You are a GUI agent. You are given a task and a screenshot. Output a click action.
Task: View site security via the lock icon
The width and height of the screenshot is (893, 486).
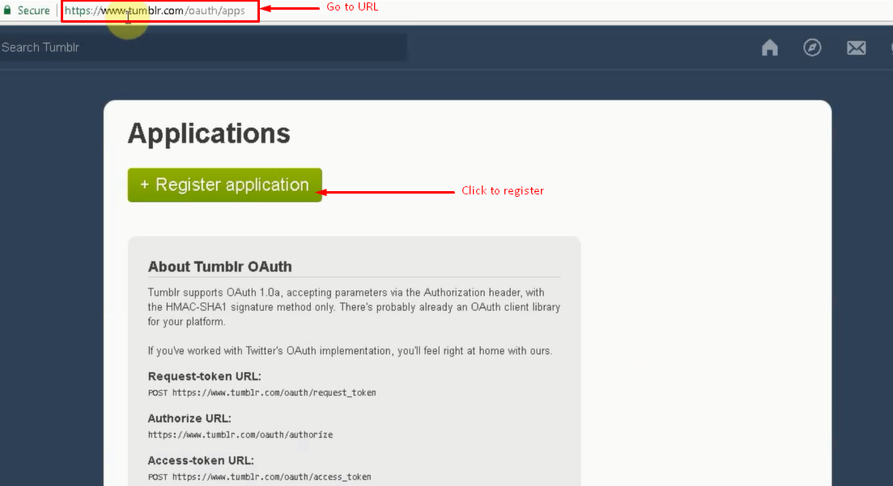[7, 10]
